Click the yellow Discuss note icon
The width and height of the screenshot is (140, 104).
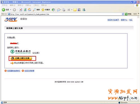[x=75, y=10]
